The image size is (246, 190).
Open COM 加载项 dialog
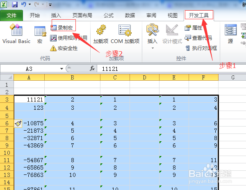tap(125, 34)
